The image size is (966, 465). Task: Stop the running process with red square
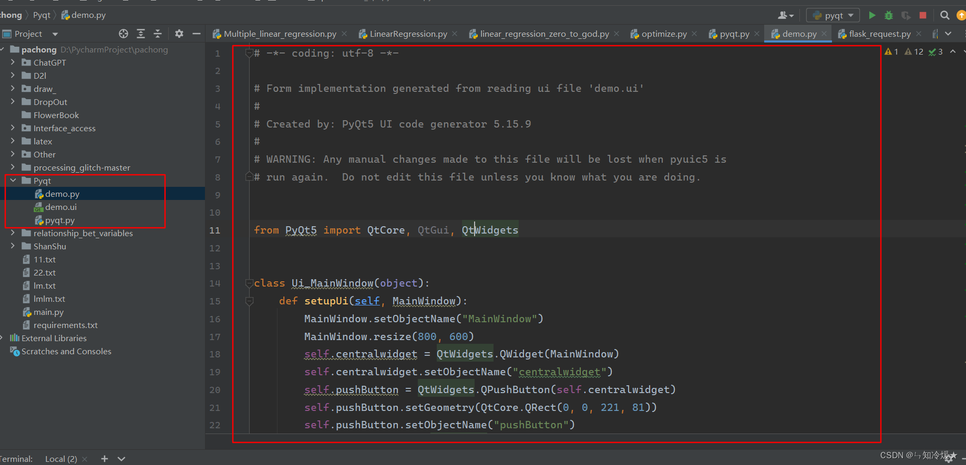click(922, 15)
